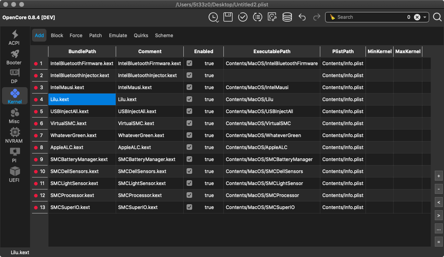This screenshot has width=444, height=257.
Task: Open the PI platform info section
Action: coord(14,155)
